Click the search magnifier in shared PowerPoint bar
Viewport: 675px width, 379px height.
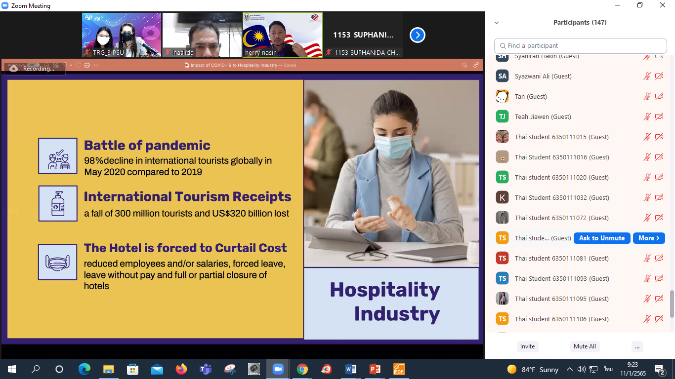pyautogui.click(x=464, y=65)
